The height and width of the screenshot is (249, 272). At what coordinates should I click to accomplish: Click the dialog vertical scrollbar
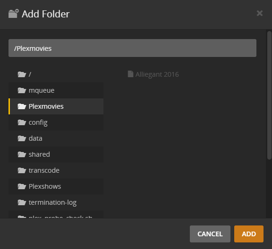coord(269,95)
